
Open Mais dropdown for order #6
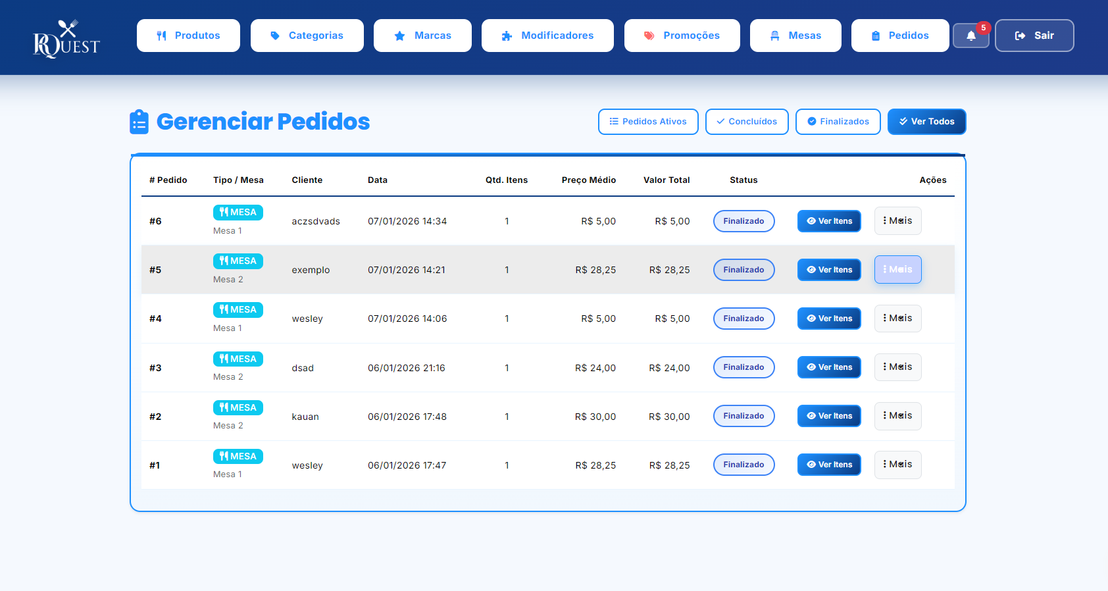click(897, 221)
